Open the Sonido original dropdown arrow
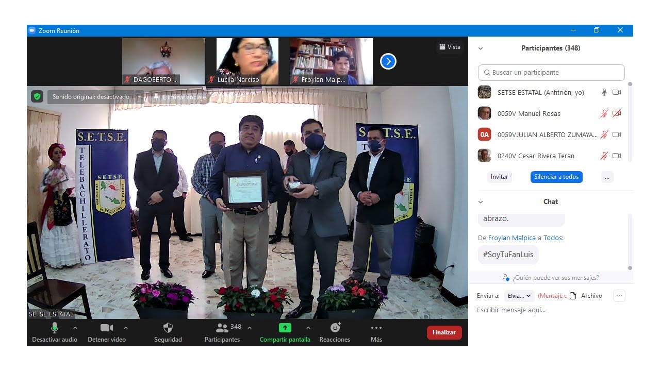The width and height of the screenshot is (660, 371). (x=139, y=97)
